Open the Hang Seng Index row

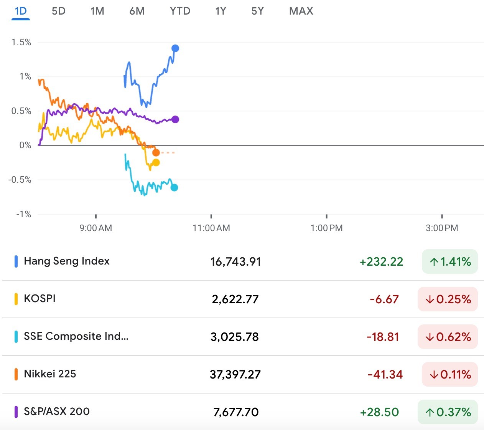tap(67, 261)
